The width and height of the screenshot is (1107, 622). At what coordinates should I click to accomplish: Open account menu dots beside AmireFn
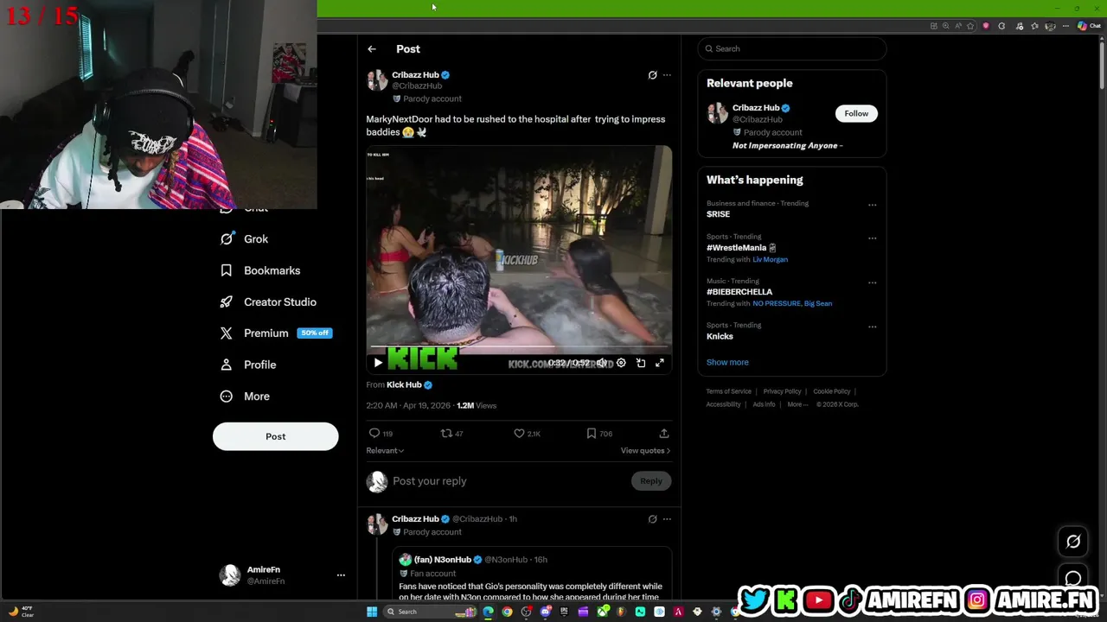coord(341,575)
